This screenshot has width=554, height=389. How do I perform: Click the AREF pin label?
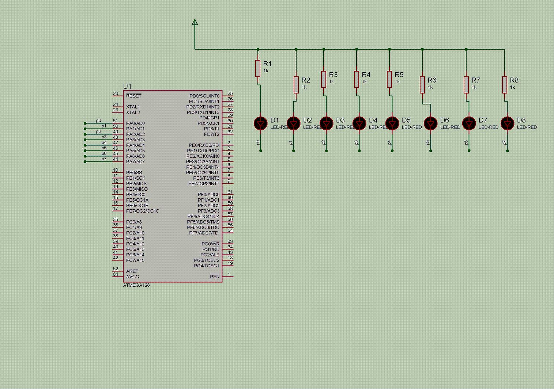(132, 271)
